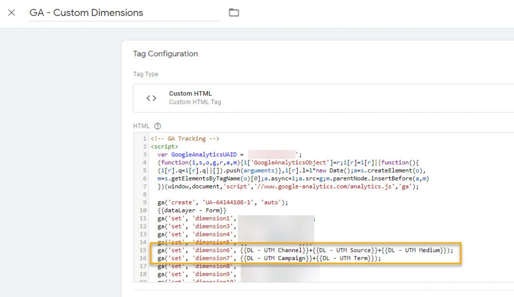The height and width of the screenshot is (297, 514).
Task: Click the GoogleAnalyticsObject function line
Action: (288, 163)
